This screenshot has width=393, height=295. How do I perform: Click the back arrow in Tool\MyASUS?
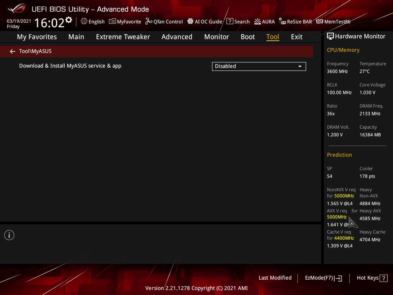[x=13, y=51]
